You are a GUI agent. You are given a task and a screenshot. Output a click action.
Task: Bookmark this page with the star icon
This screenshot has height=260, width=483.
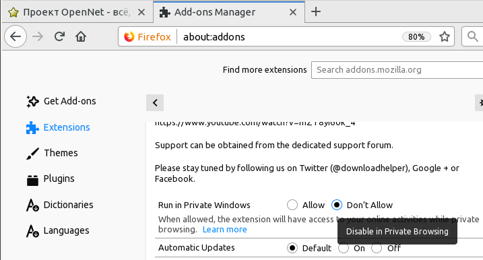coord(444,36)
